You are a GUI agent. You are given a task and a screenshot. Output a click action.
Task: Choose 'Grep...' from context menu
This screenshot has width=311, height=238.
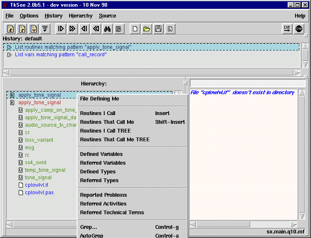coord(132,227)
